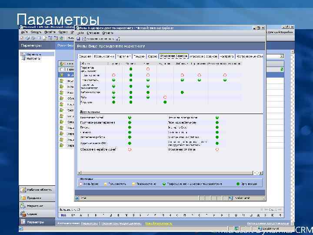
Task: Select Настройка item in the left tree
Action: [31, 59]
